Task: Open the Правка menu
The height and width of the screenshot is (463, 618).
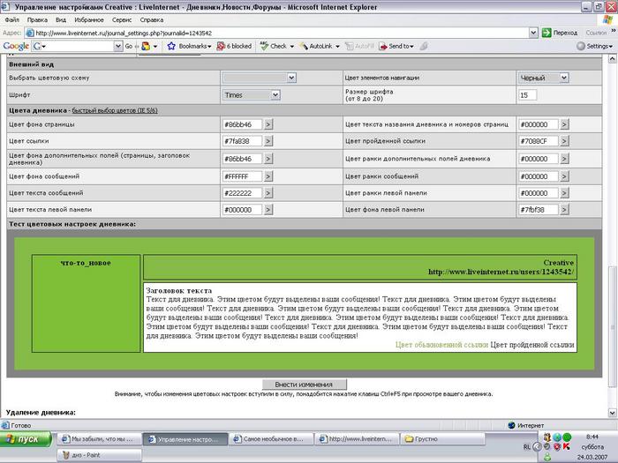Action: (x=37, y=19)
